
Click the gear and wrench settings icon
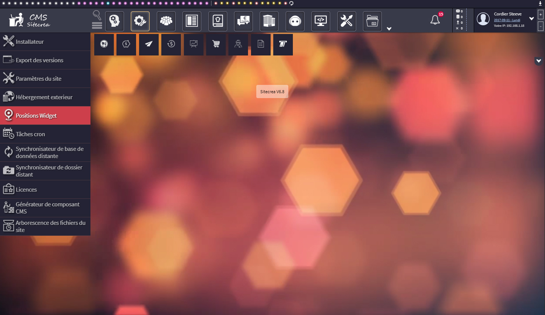point(140,21)
